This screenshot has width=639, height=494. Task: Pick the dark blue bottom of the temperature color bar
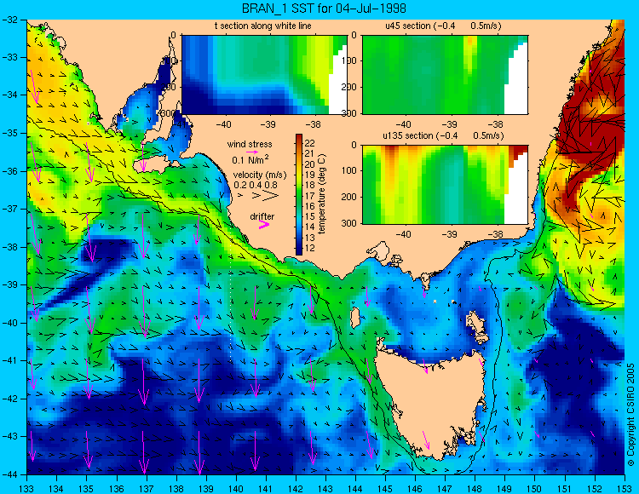(x=299, y=251)
